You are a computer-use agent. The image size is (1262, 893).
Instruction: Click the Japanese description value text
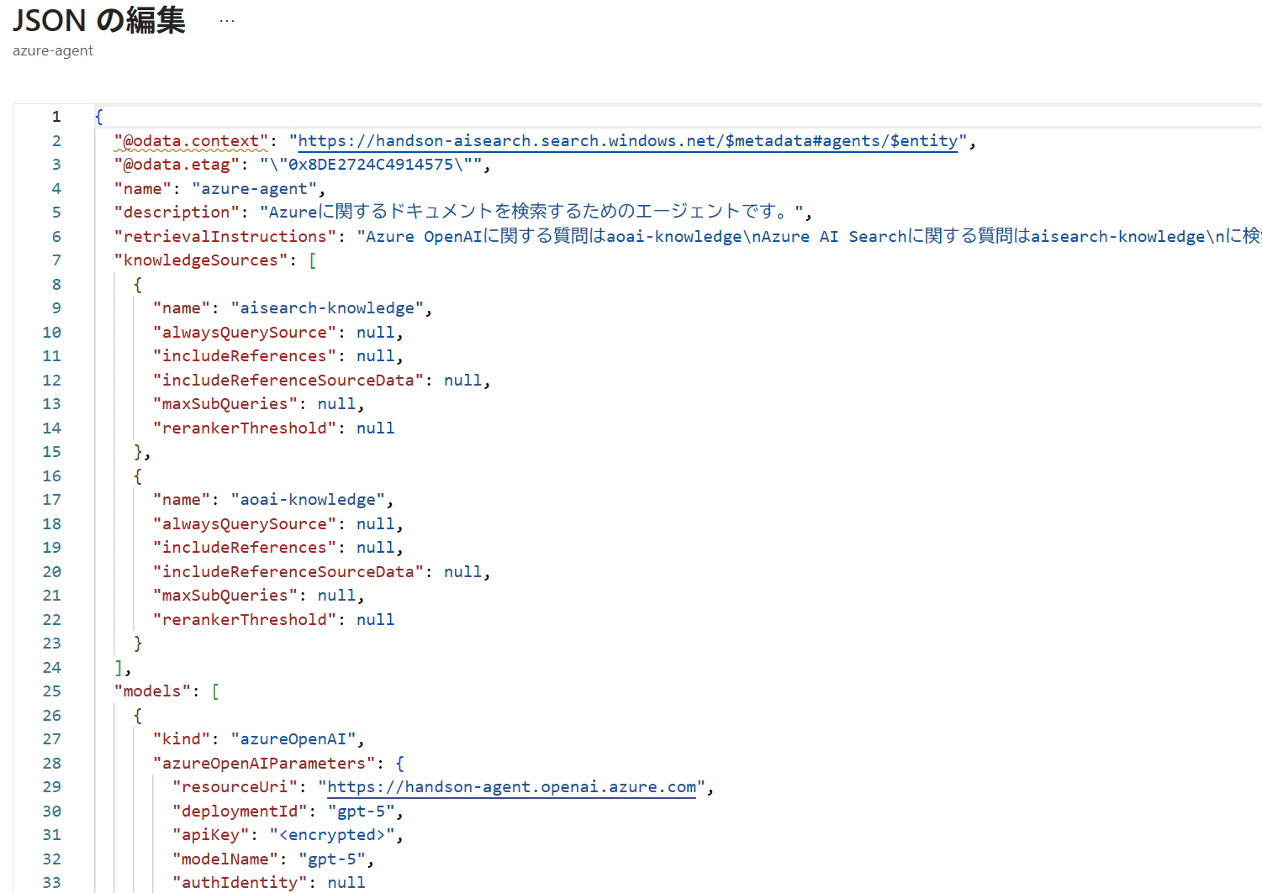coord(531,213)
